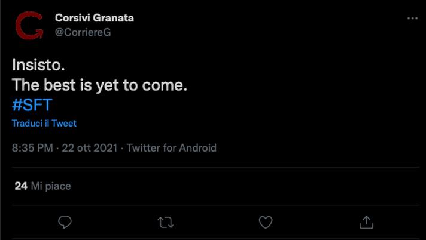
Task: Like the tweet with the heart icon
Action: click(x=266, y=222)
